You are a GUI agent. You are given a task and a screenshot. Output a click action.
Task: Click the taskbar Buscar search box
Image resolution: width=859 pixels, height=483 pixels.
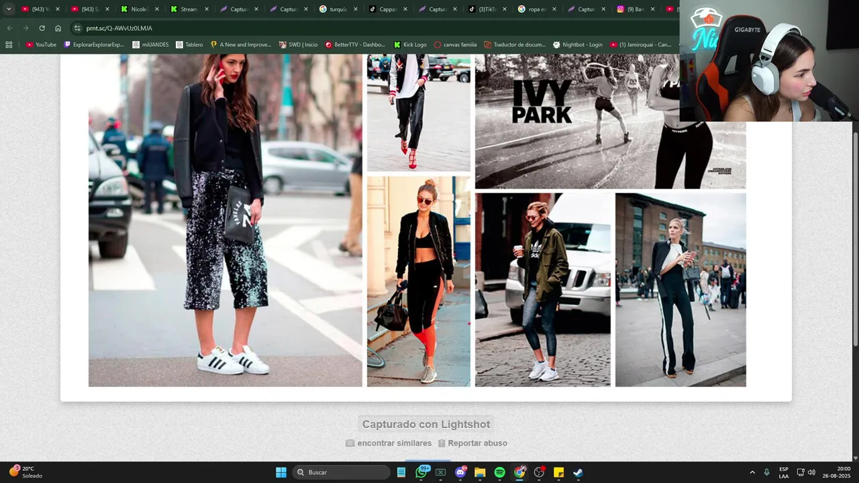click(342, 472)
